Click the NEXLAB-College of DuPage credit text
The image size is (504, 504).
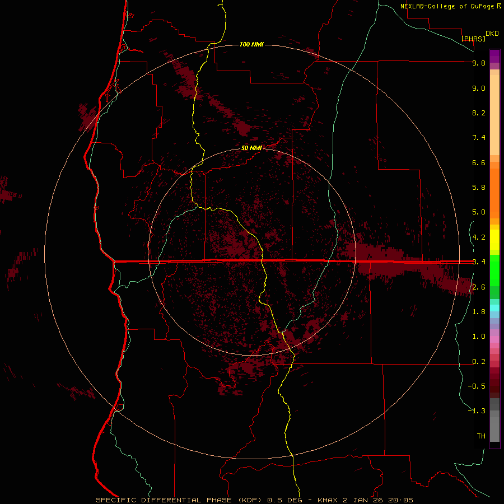448,6
